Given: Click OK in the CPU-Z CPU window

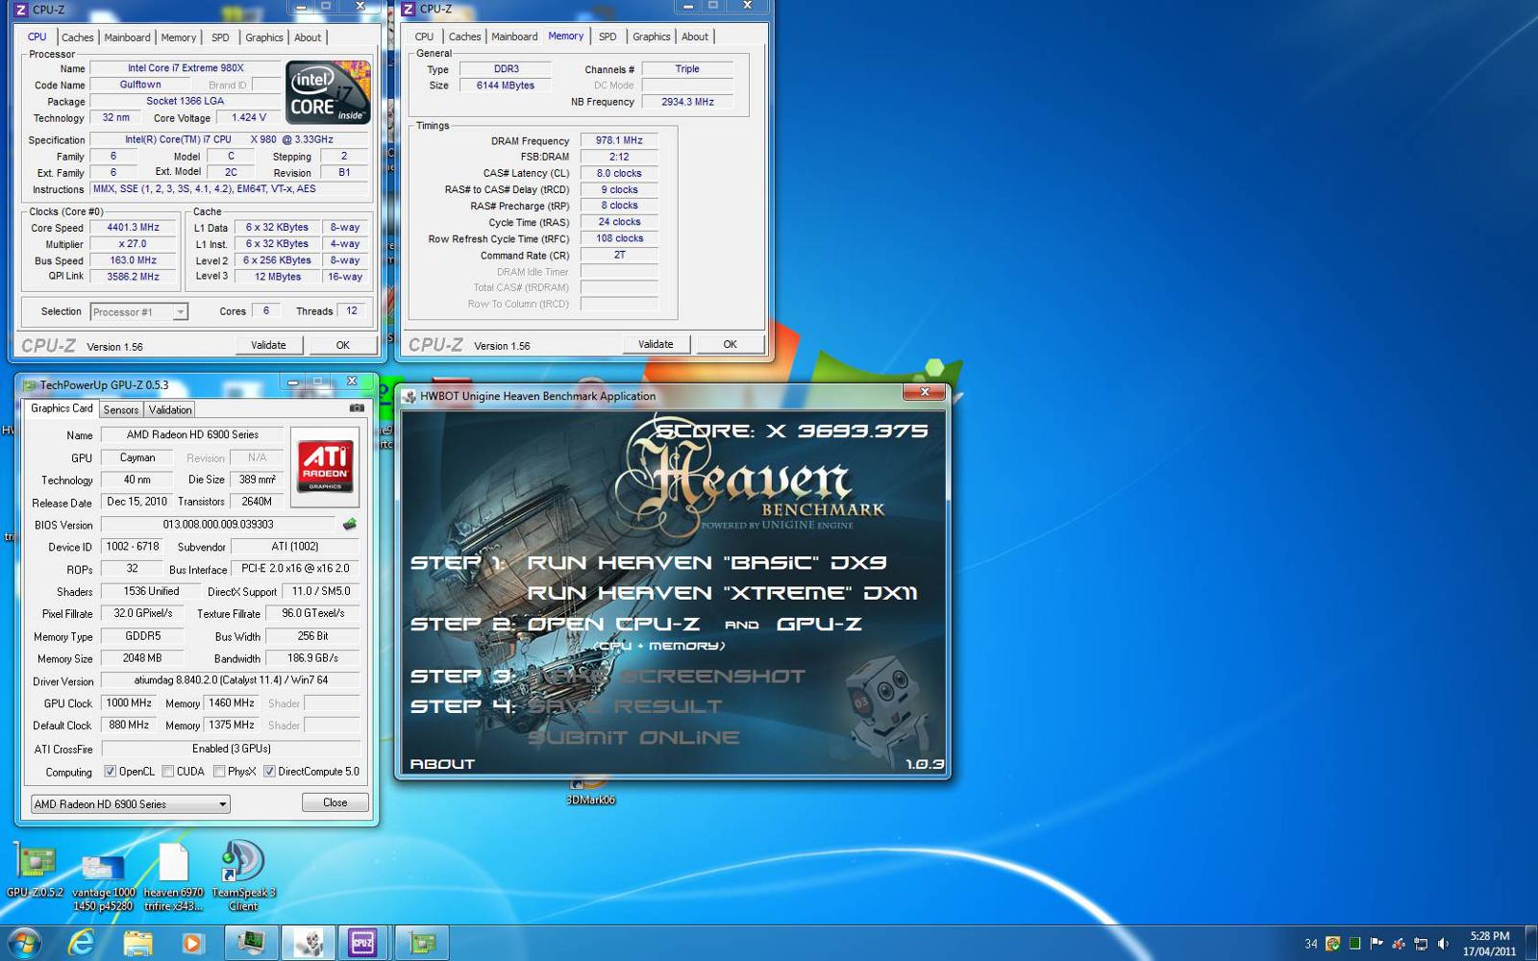Looking at the screenshot, I should [342, 345].
